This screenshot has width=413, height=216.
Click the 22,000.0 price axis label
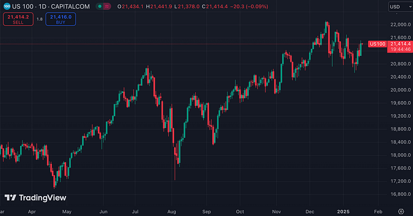(x=401, y=25)
